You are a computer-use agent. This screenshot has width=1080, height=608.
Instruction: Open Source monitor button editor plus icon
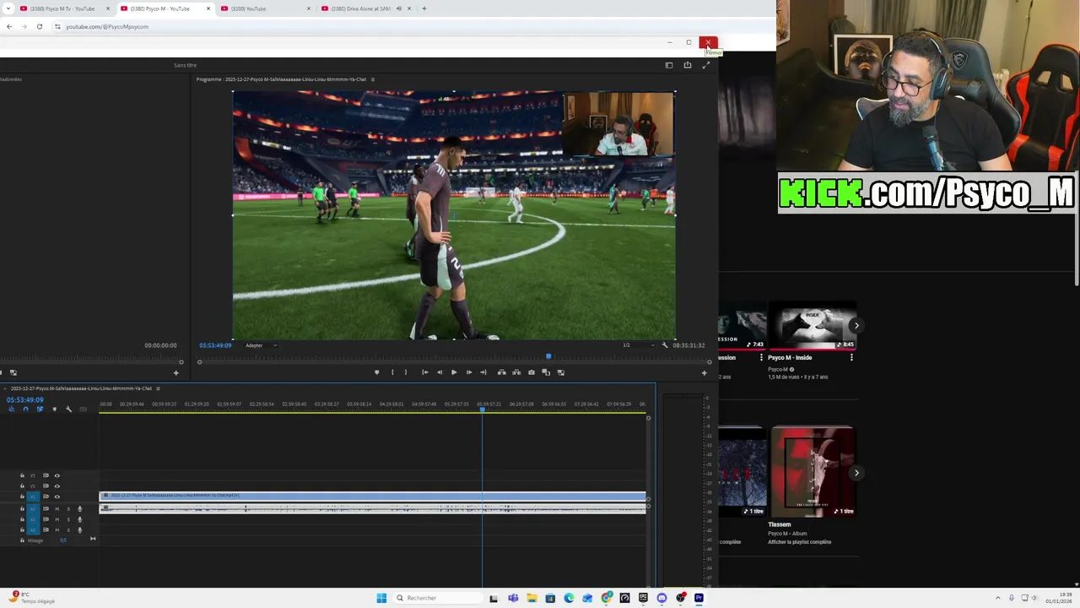tap(176, 372)
